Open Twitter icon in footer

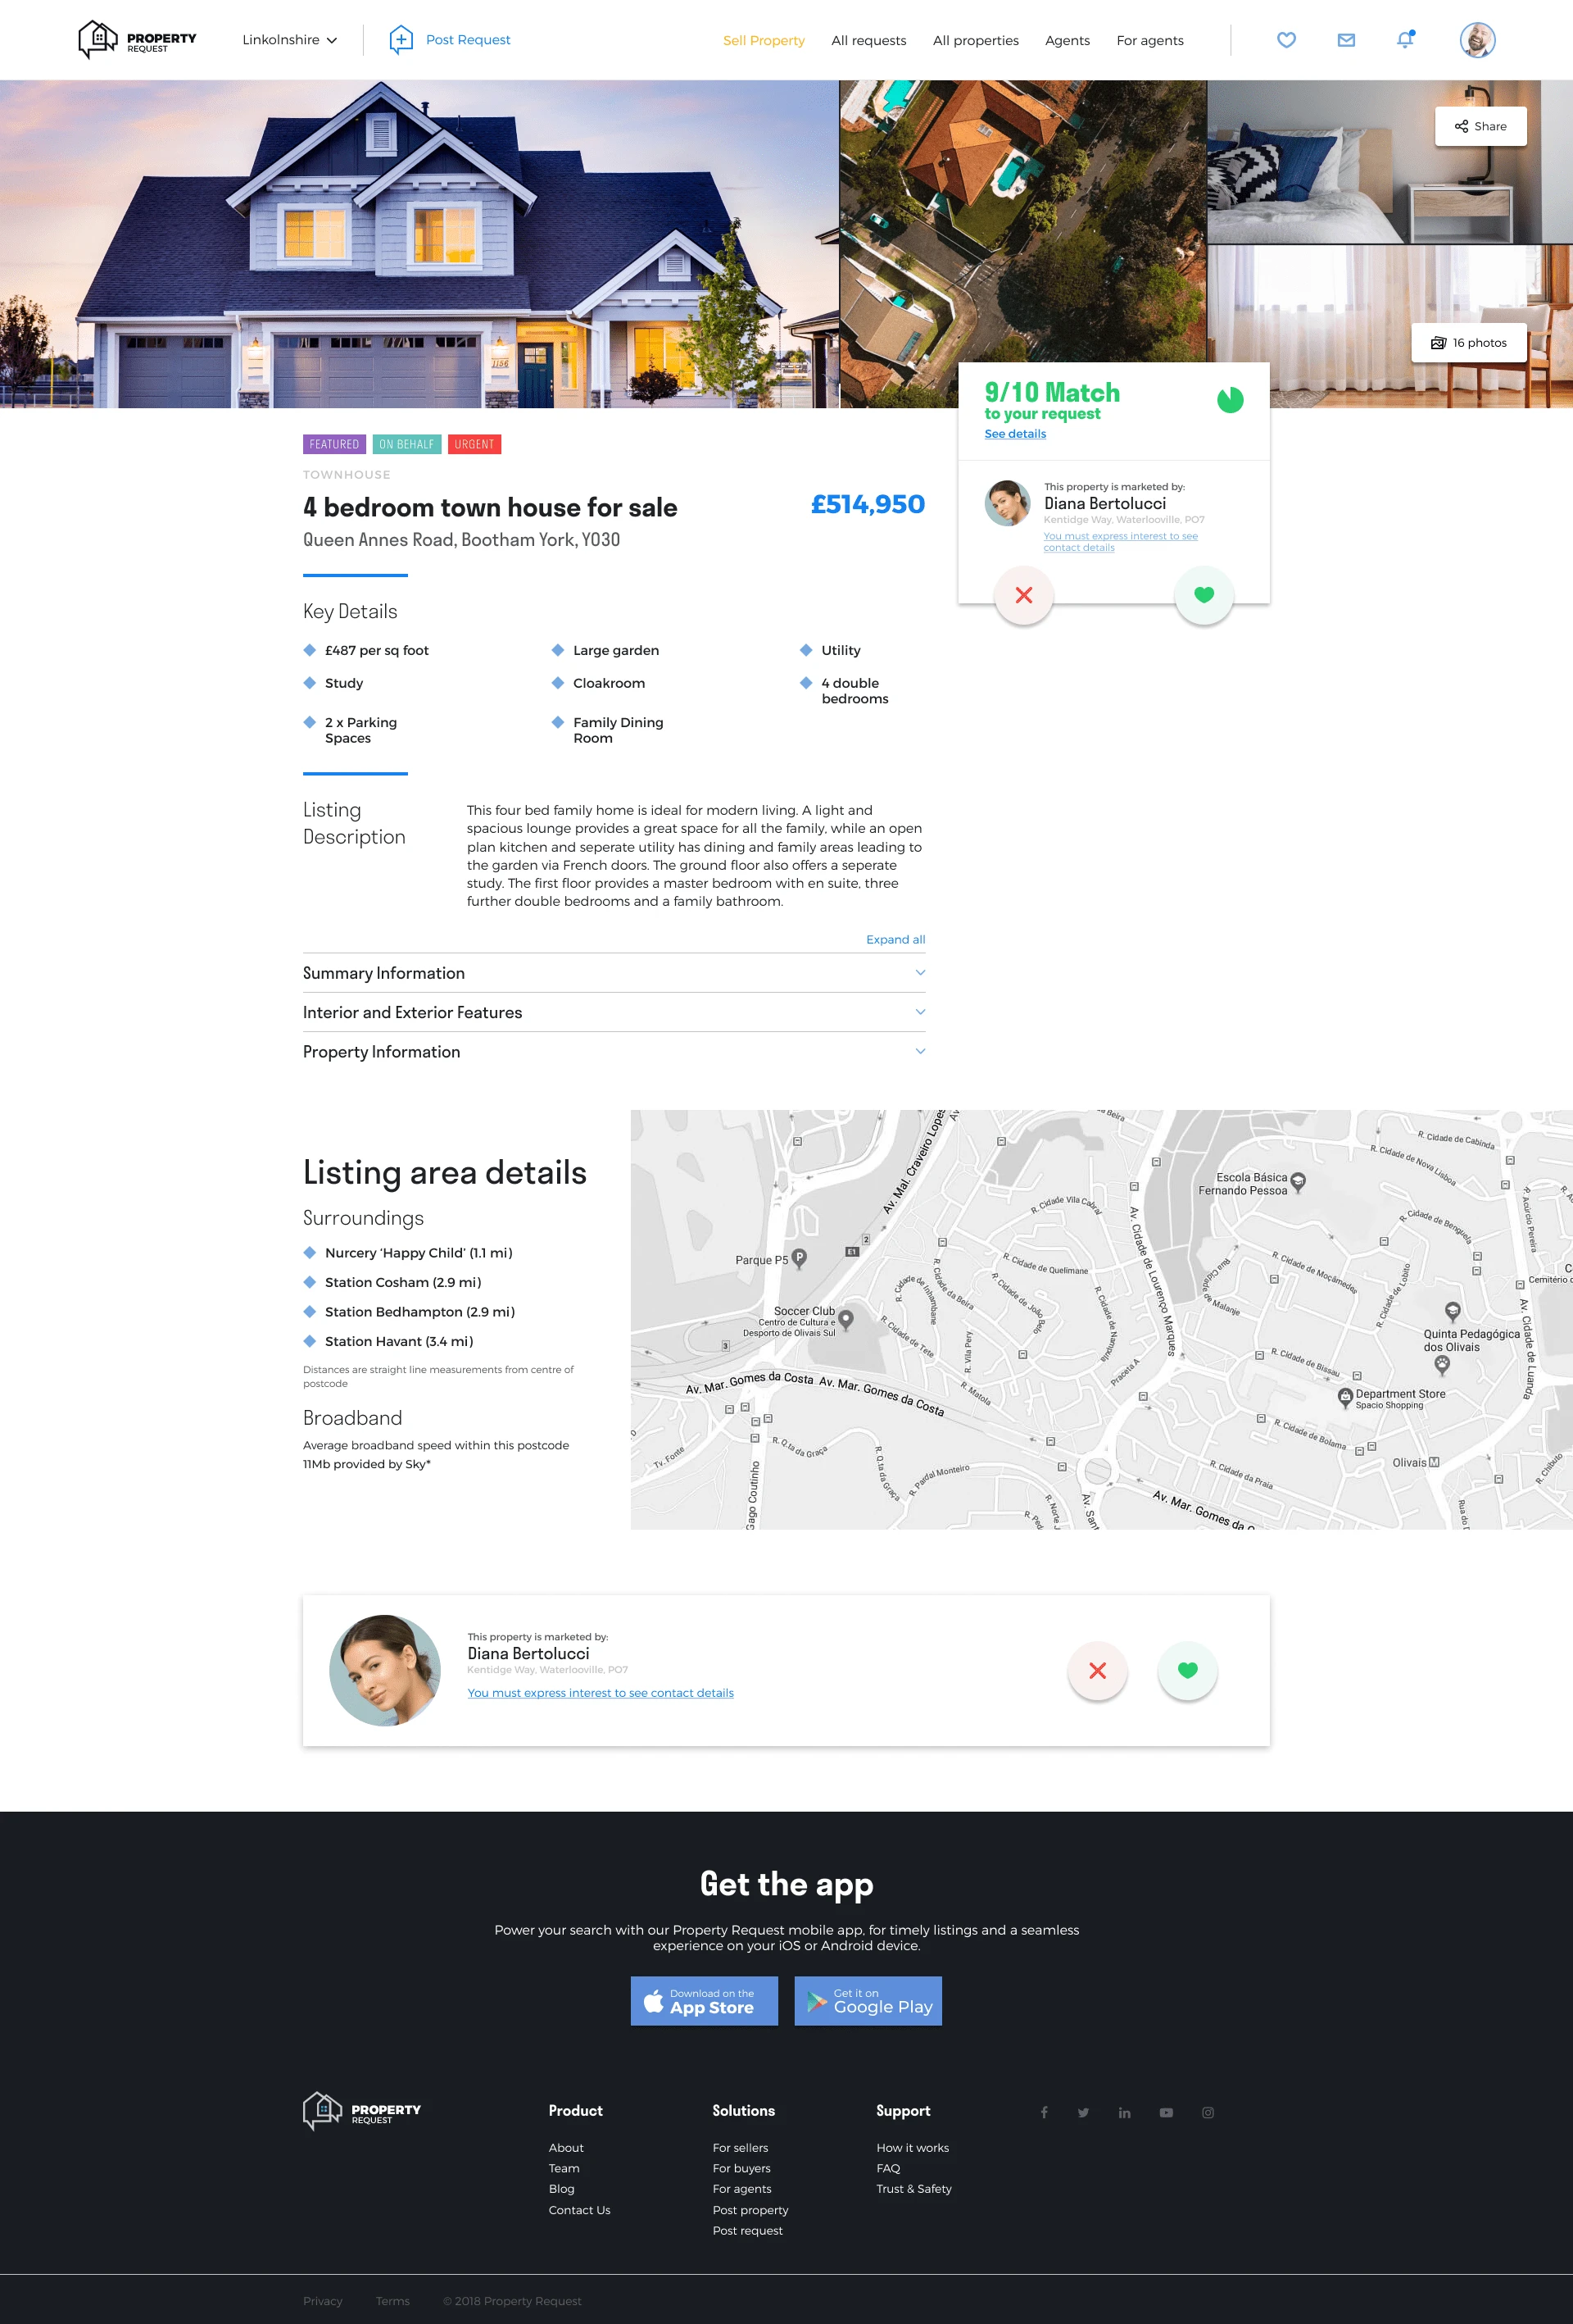click(1083, 2112)
